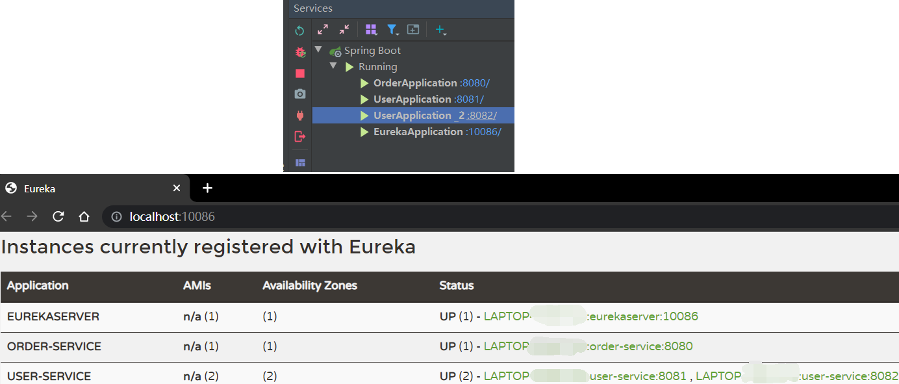
Task: Click the ORDER-SERVICE application cell
Action: coord(54,346)
